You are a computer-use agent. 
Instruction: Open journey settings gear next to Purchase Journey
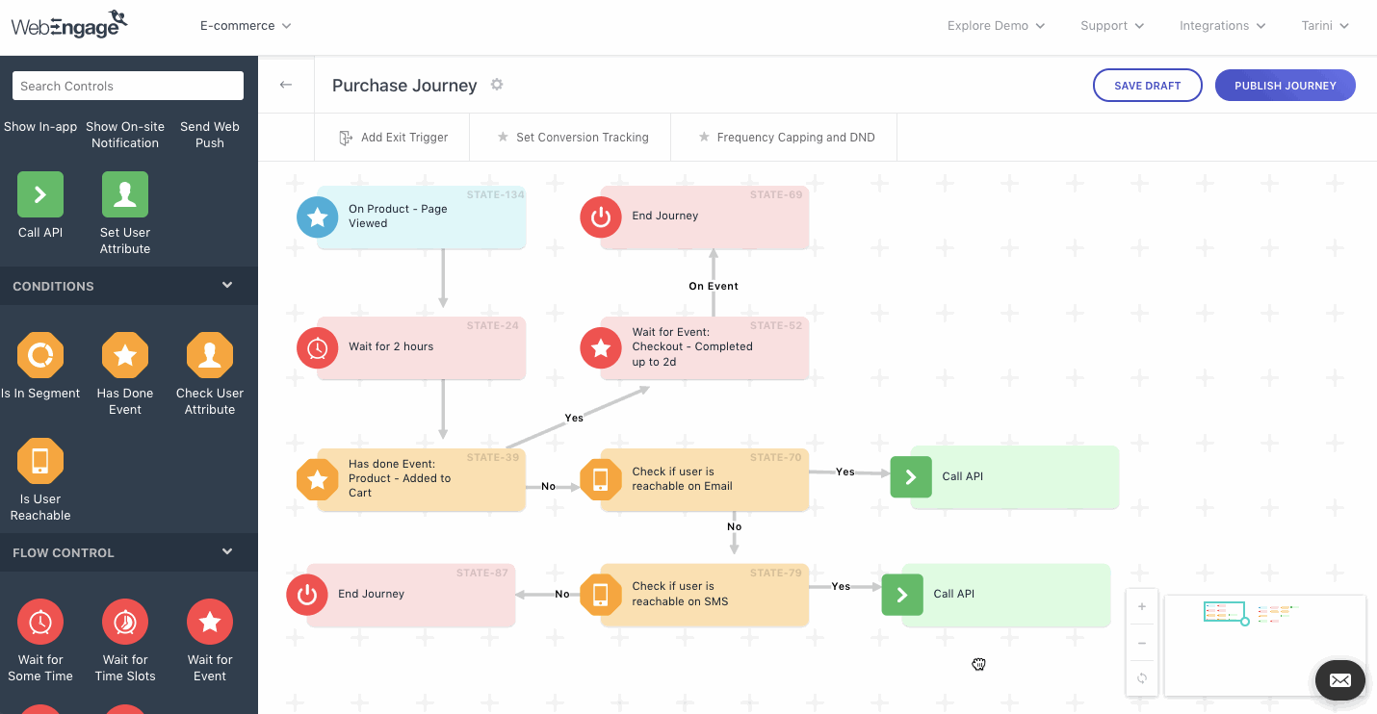pos(497,85)
